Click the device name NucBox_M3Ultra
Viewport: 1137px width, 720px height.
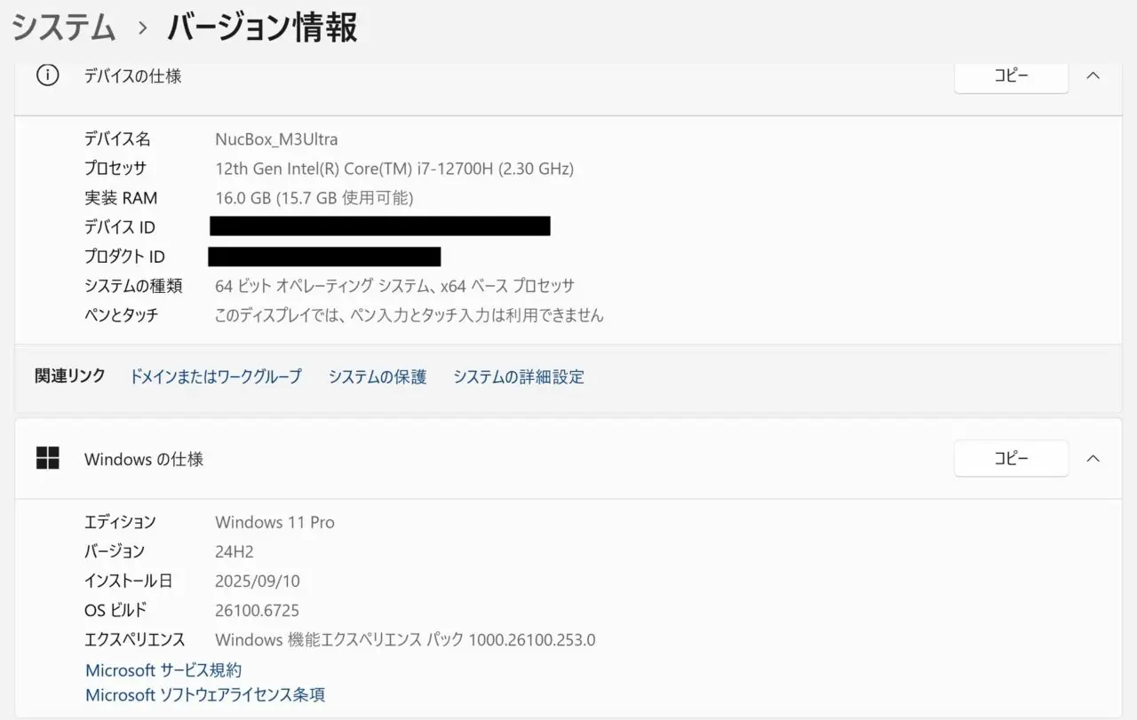pos(276,139)
